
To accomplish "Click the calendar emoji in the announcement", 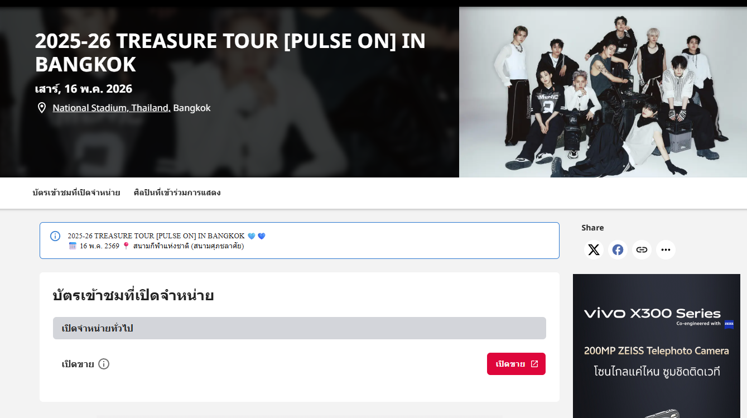I will pyautogui.click(x=73, y=246).
